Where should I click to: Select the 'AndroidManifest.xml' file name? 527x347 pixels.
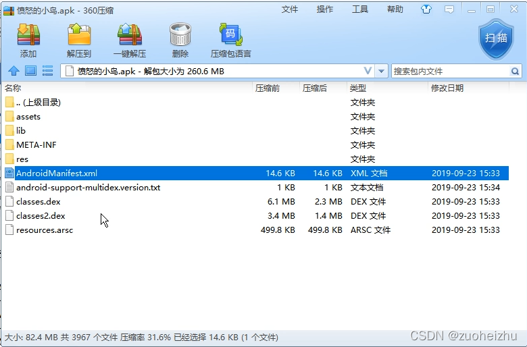[x=57, y=173]
